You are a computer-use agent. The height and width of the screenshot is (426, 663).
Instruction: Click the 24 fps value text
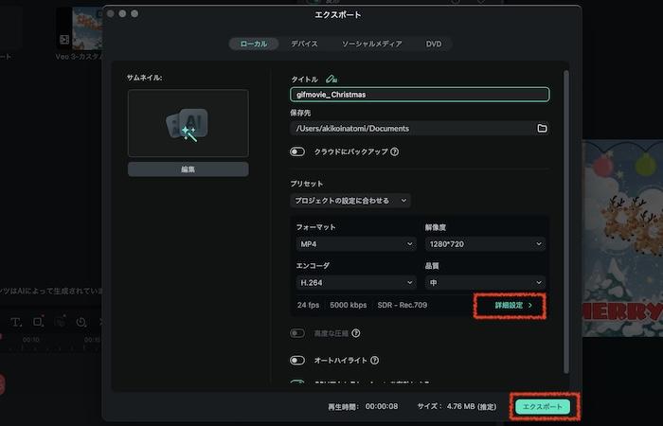coord(308,305)
